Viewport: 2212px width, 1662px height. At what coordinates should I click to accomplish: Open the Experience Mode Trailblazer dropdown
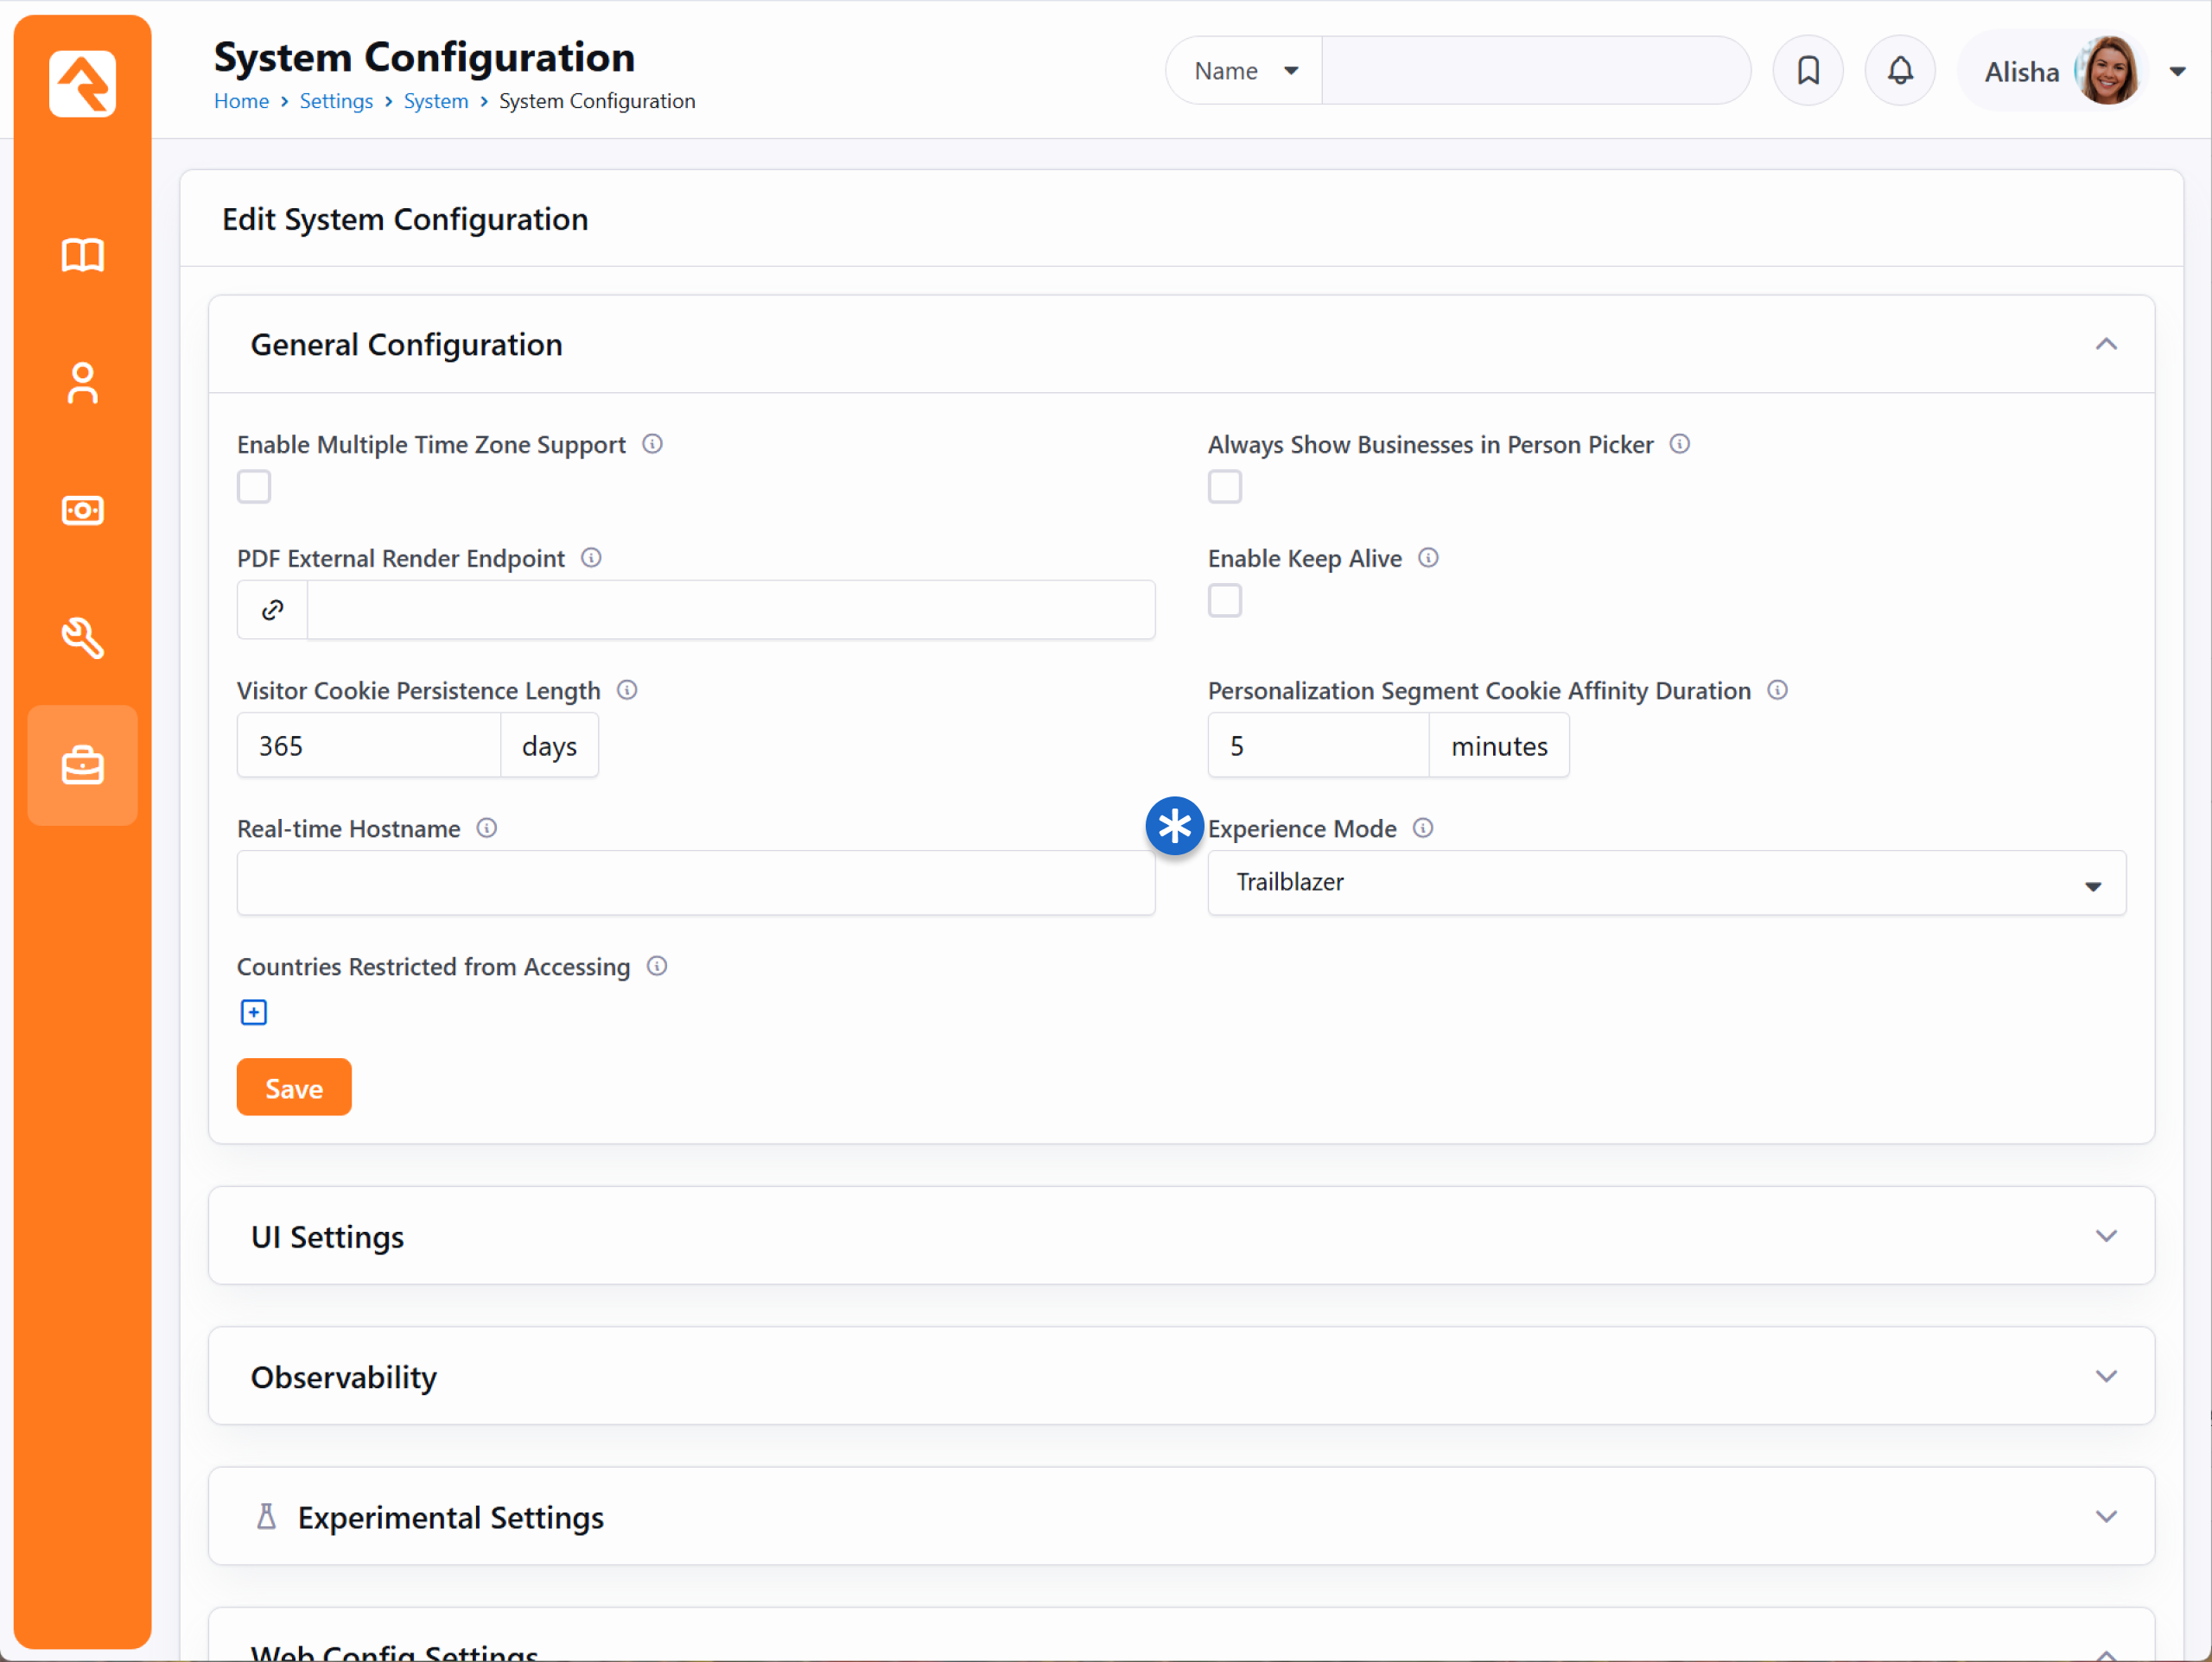[x=1665, y=883]
